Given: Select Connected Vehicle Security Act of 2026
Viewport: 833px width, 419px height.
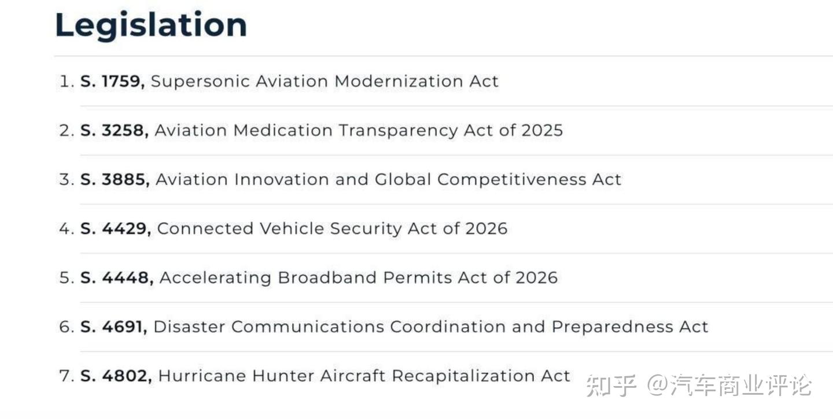Looking at the screenshot, I should 333,229.
